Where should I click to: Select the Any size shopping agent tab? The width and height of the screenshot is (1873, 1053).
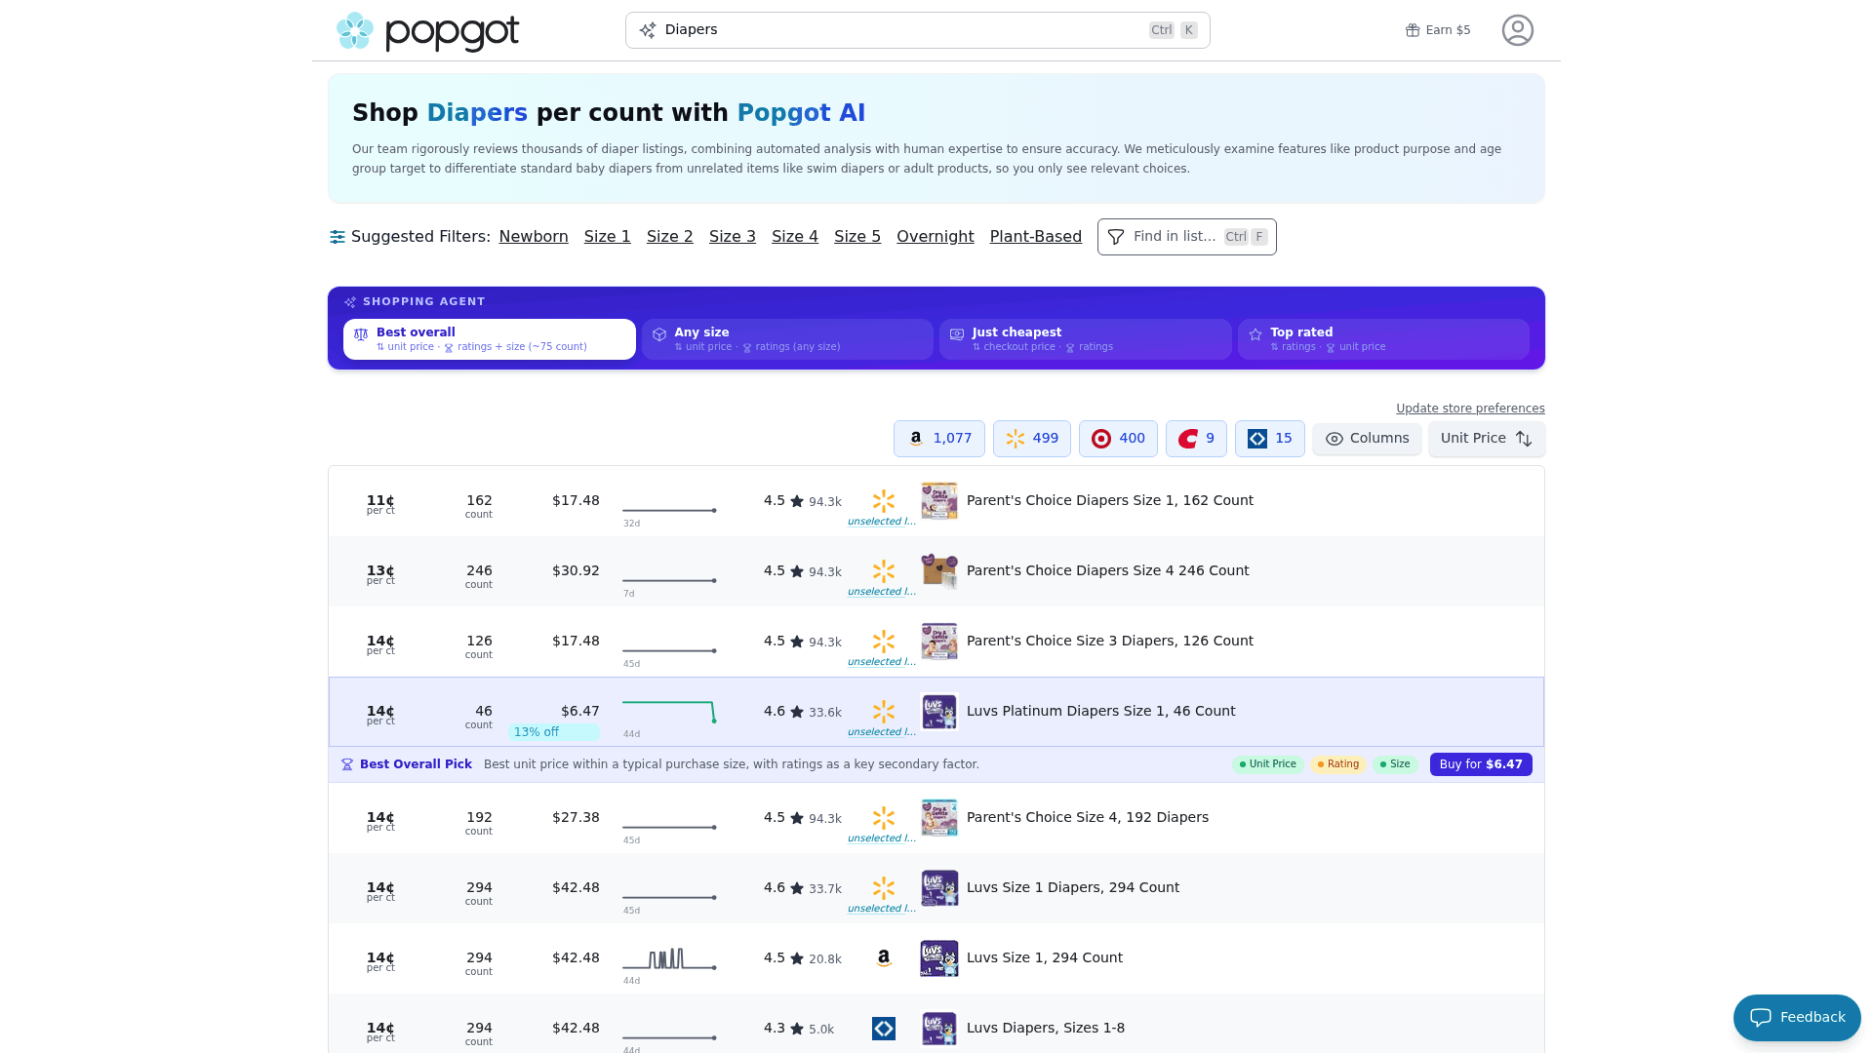pos(787,339)
